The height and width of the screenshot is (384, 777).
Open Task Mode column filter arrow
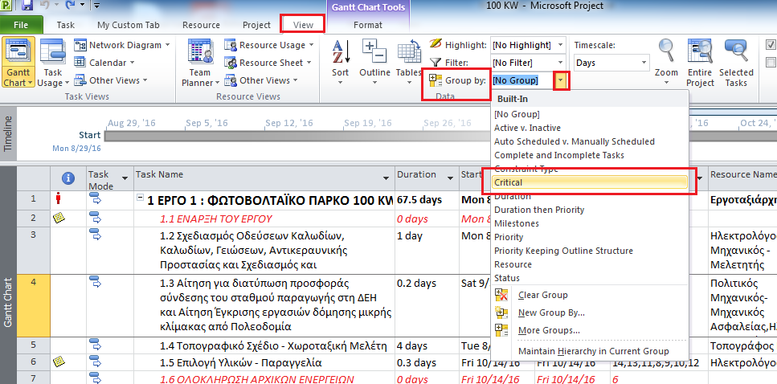click(125, 178)
